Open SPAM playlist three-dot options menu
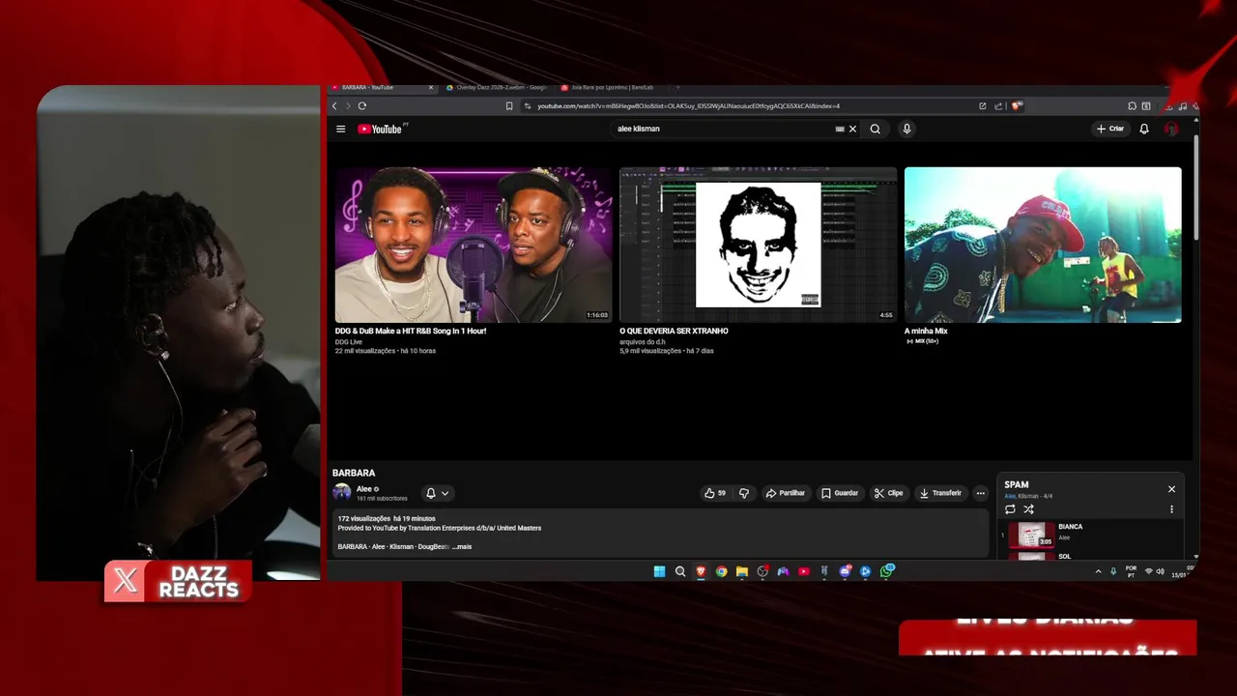The width and height of the screenshot is (1237, 696). [x=1171, y=509]
